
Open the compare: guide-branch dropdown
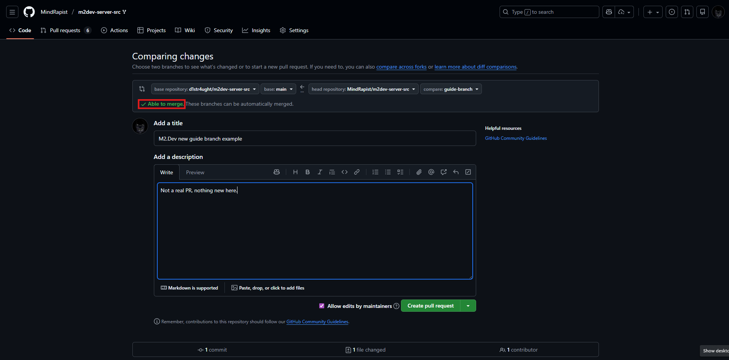click(451, 89)
